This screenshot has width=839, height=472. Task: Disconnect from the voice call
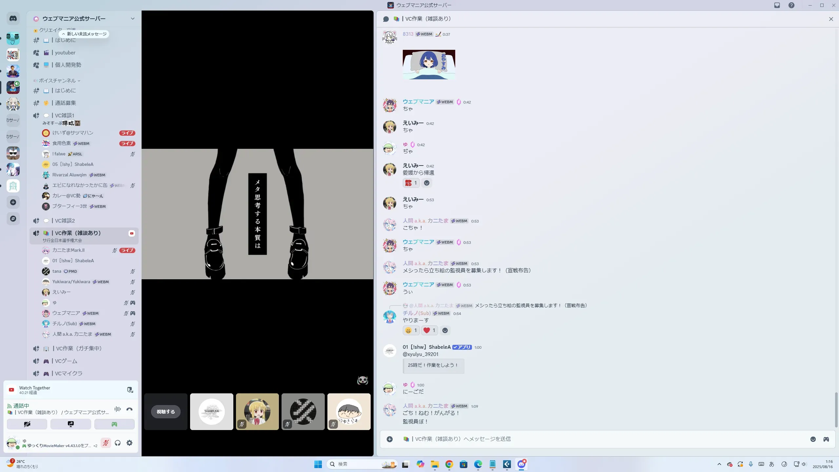[x=129, y=409]
